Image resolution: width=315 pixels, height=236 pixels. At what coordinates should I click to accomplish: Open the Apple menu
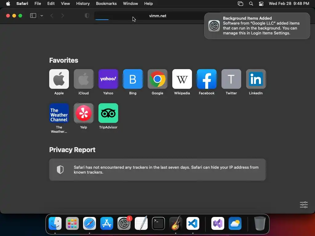pyautogui.click(x=8, y=3)
